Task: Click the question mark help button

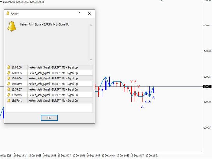Action: pos(79,13)
